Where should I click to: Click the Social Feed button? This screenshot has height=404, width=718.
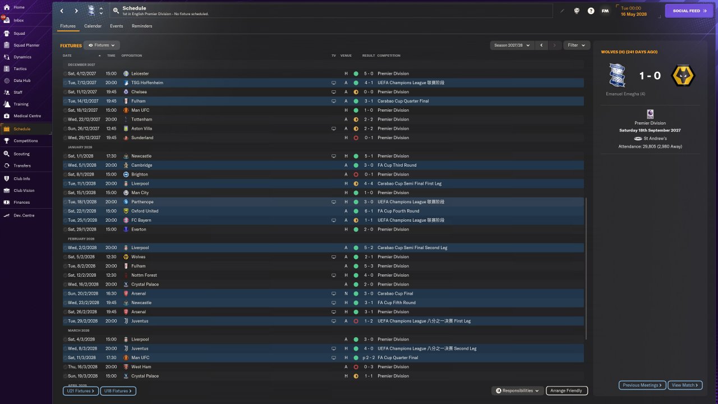click(689, 11)
